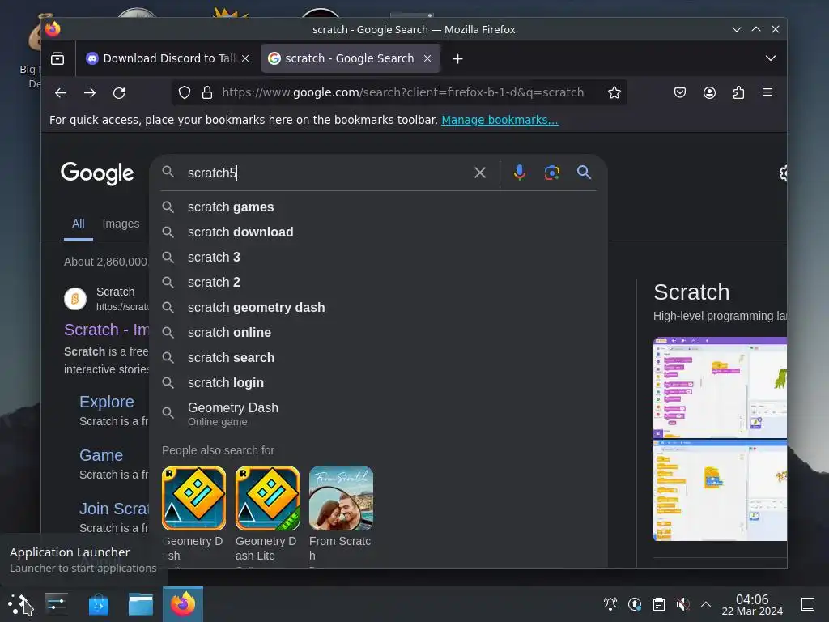Open Google quick settings gear
829x622 pixels.
click(x=783, y=173)
